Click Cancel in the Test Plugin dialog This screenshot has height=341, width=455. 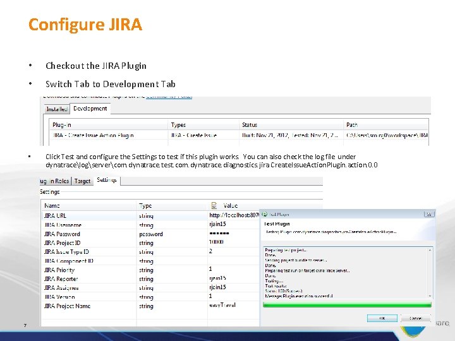pyautogui.click(x=416, y=318)
